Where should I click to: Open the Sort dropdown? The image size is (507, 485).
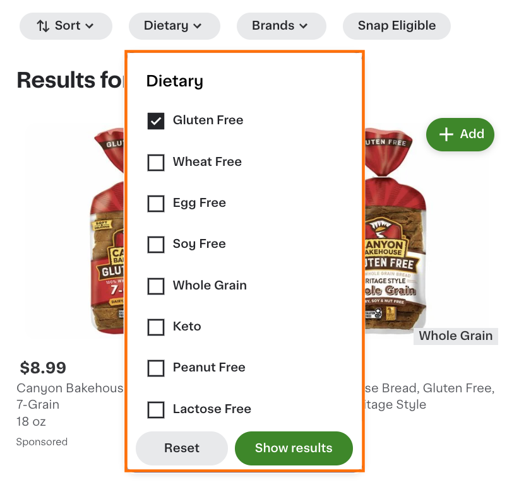(66, 26)
